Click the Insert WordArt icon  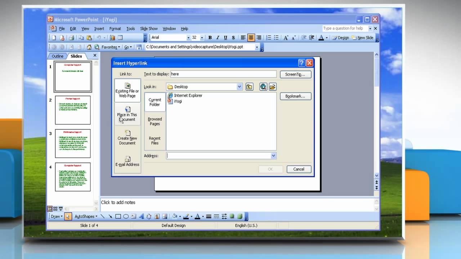pyautogui.click(x=141, y=217)
